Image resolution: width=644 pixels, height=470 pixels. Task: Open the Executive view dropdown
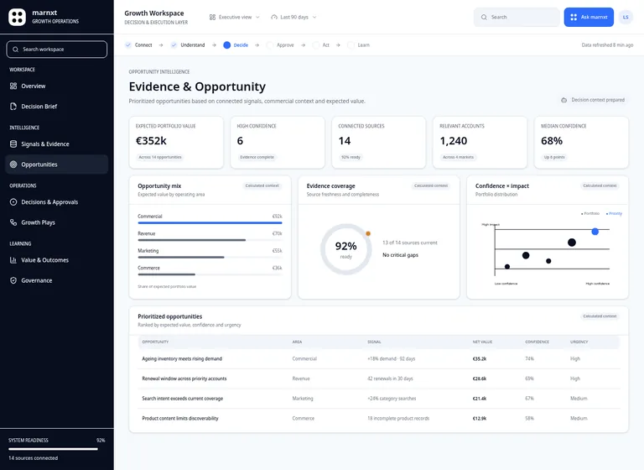coord(235,18)
